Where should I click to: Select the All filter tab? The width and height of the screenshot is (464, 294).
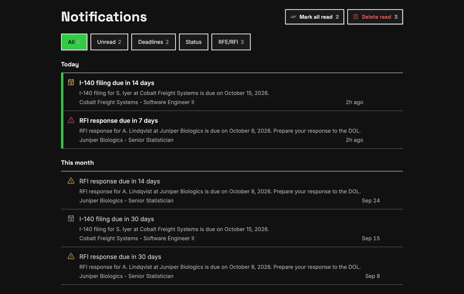(x=74, y=42)
